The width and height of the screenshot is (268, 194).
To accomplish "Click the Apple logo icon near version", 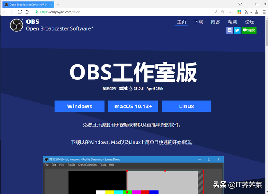I will [126, 88].
